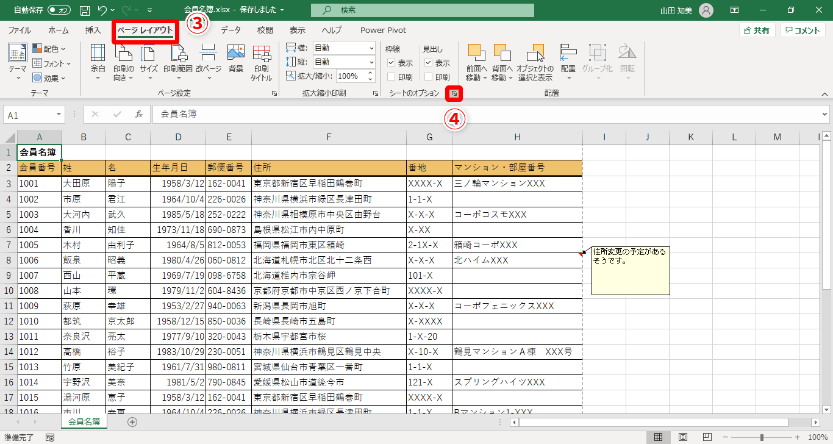The width and height of the screenshot is (833, 444).
Task: Switch to the データ (Data) tab
Action: point(231,30)
